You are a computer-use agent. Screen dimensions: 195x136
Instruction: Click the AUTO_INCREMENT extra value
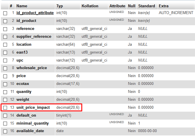point(176,13)
